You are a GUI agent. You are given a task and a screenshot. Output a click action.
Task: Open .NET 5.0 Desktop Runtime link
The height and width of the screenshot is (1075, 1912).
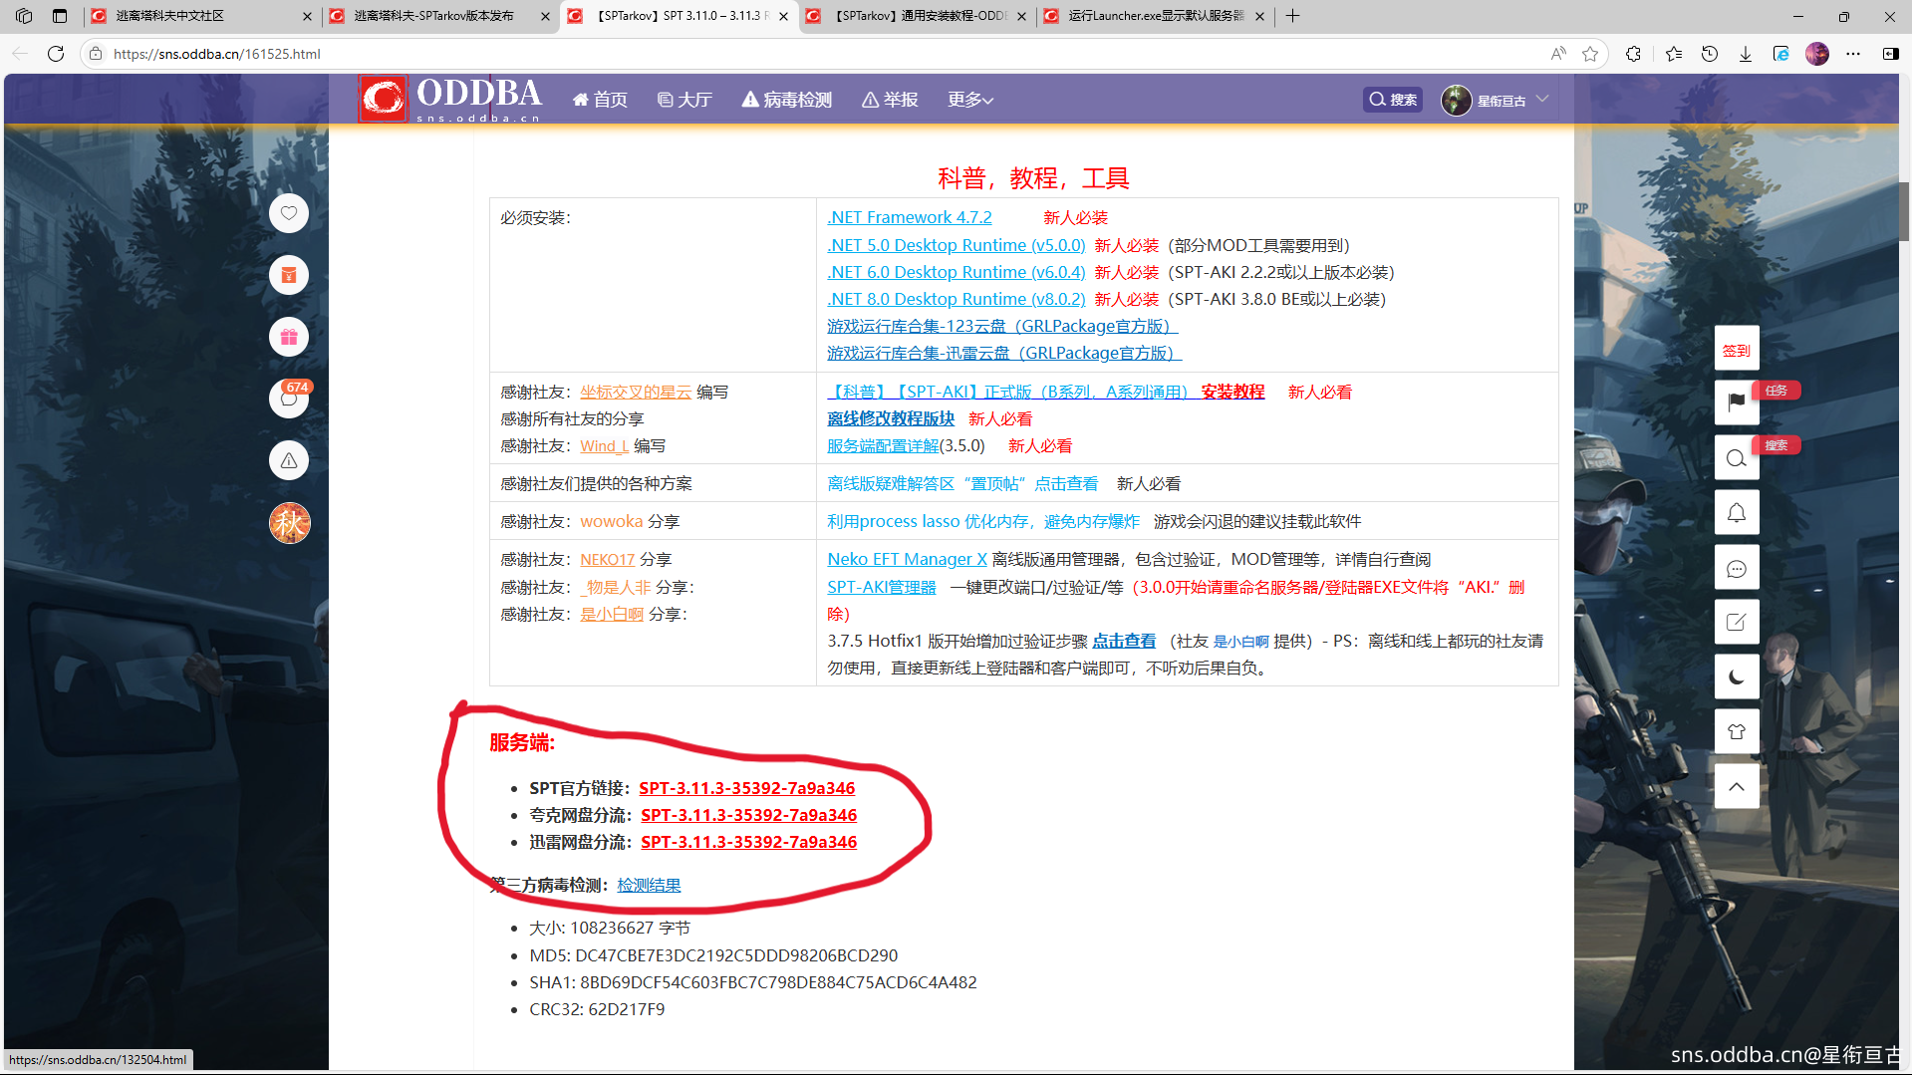point(956,245)
